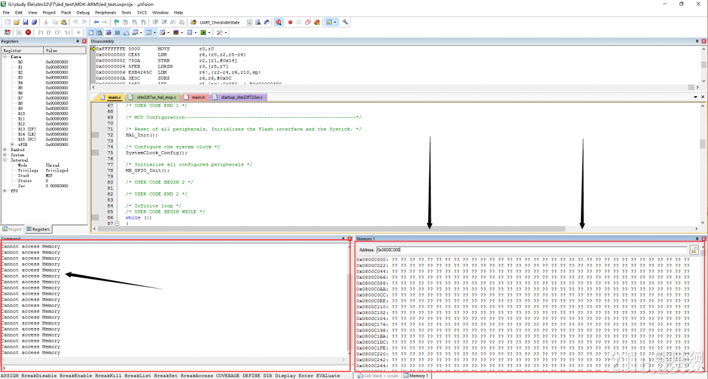Click the code editor horizontal scrollbar
Viewport: 708px width, 379px height.
(331, 228)
